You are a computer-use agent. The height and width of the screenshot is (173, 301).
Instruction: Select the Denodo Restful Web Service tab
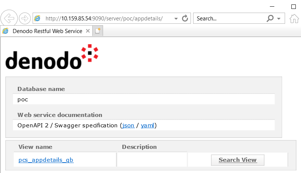(x=46, y=31)
